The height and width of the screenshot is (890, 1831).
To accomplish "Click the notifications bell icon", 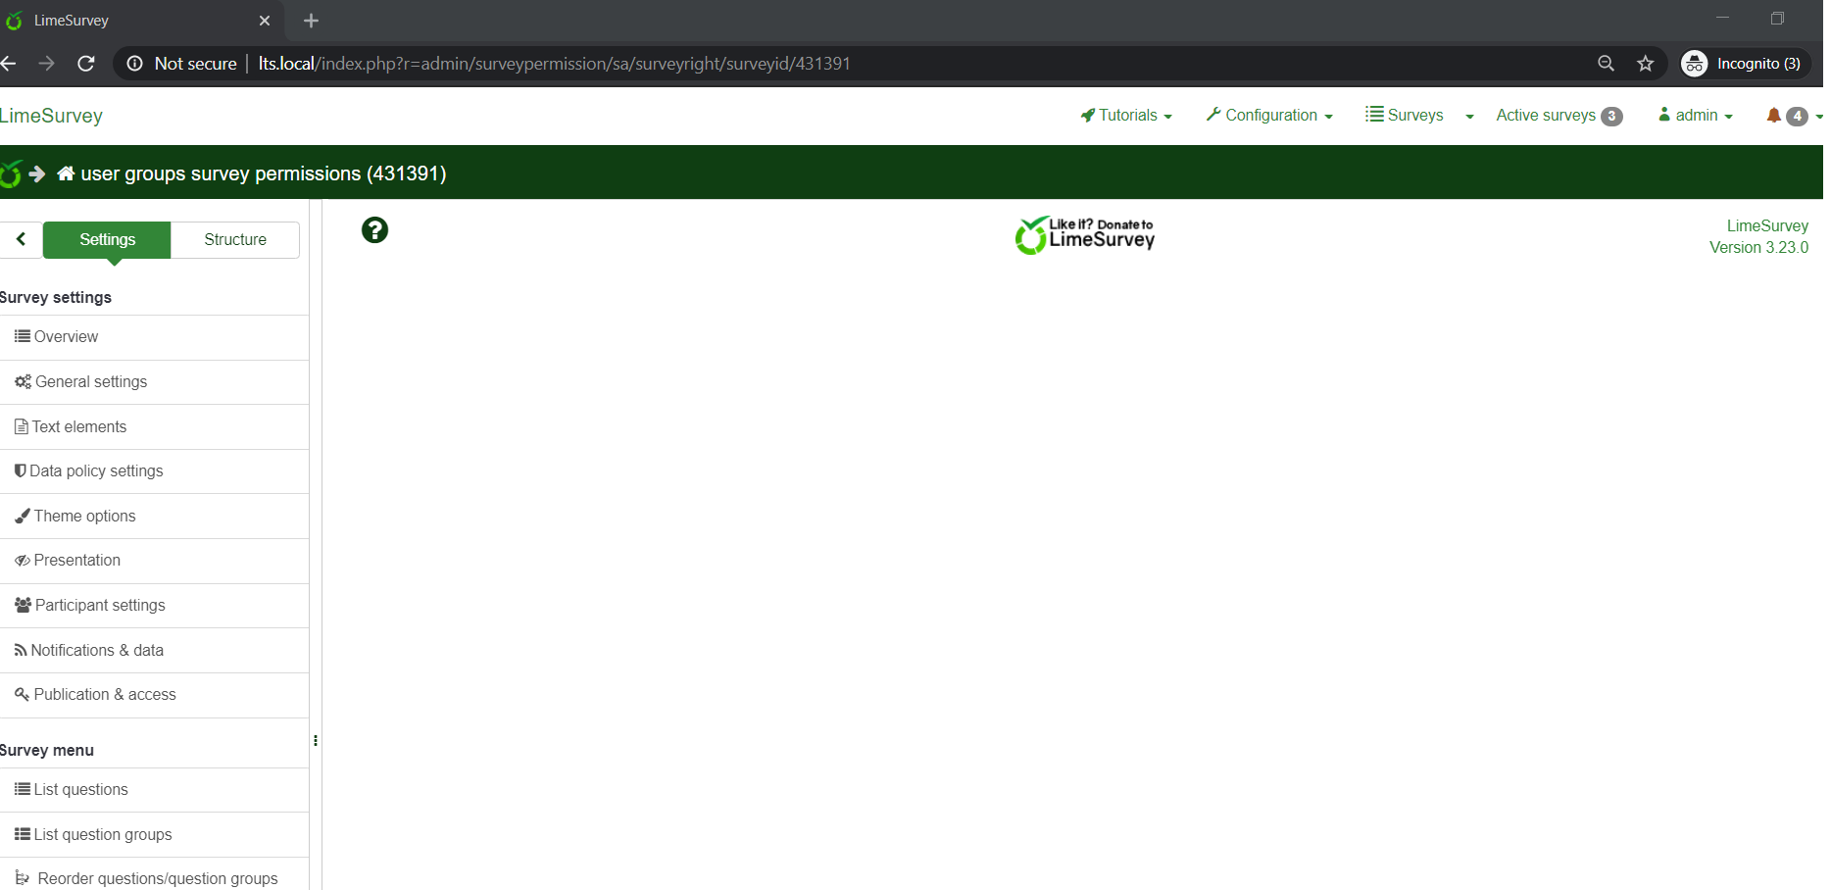I will (x=1773, y=116).
